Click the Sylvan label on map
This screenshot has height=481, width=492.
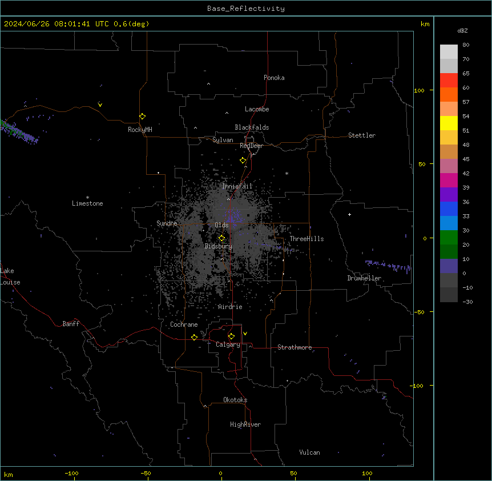click(x=223, y=140)
